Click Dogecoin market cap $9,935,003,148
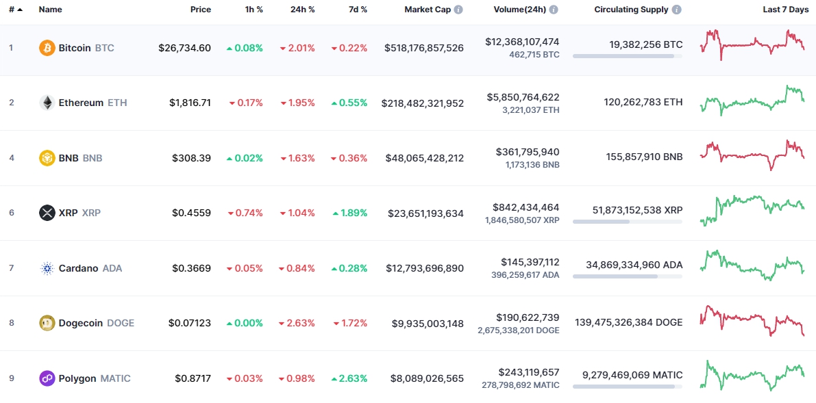 pos(428,324)
